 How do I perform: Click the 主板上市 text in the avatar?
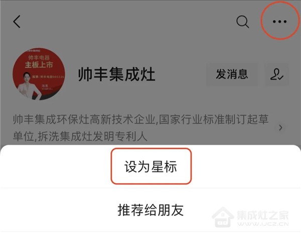click(x=39, y=65)
